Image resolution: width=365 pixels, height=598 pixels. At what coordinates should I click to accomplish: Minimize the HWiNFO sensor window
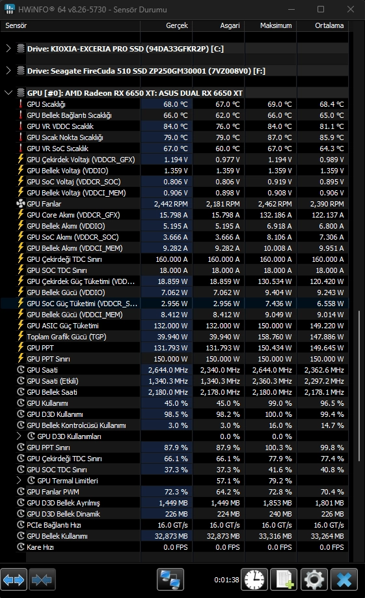(x=291, y=9)
